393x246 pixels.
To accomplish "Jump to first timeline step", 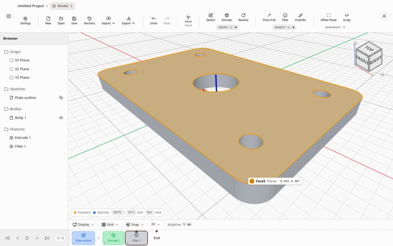I will (x=8, y=238).
